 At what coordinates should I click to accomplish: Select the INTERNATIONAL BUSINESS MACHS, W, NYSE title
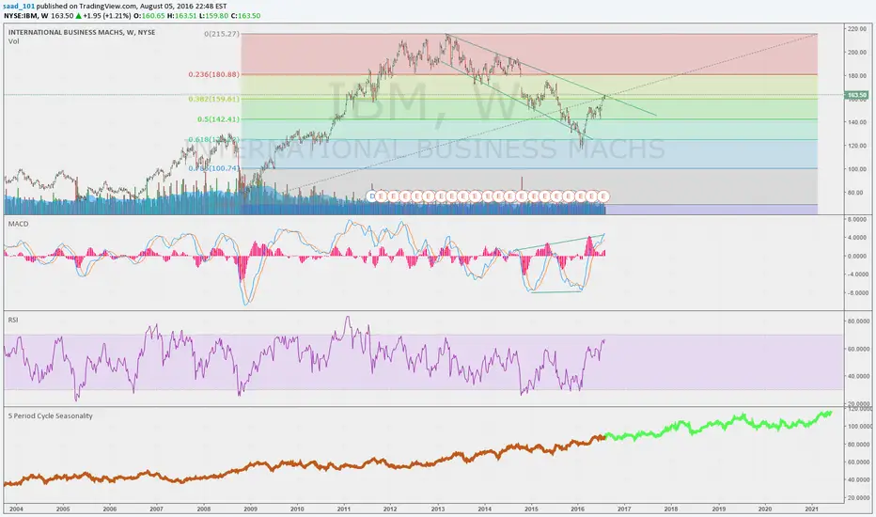pyautogui.click(x=82, y=32)
